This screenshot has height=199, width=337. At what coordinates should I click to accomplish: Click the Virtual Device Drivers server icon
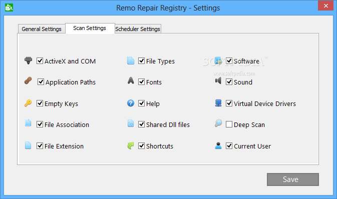tap(218, 103)
